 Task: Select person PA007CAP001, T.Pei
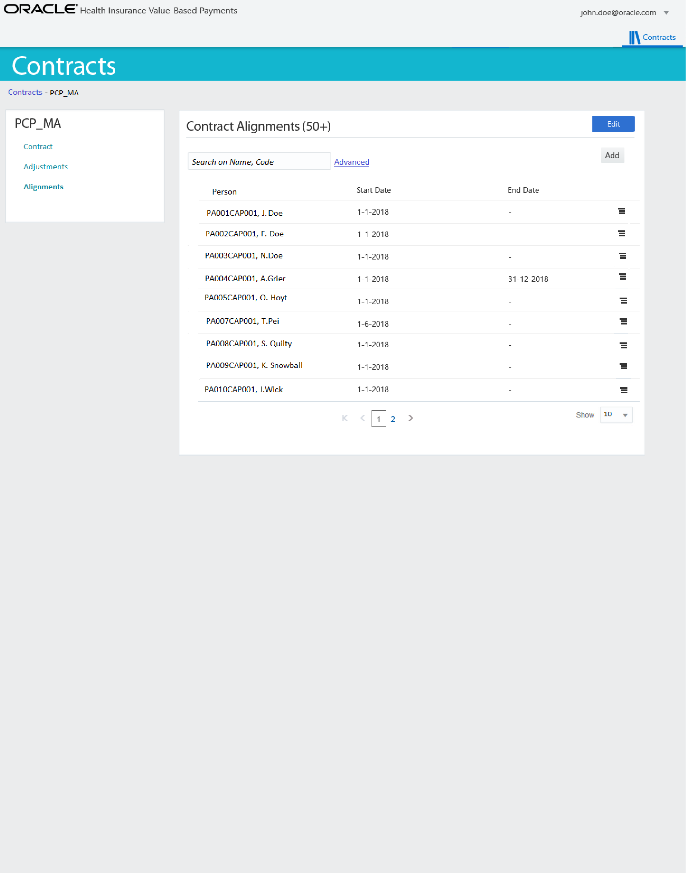click(x=242, y=321)
